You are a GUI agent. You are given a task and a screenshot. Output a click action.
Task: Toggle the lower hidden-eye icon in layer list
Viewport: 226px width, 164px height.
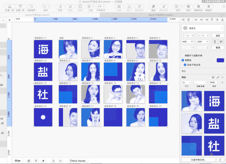tap(2, 133)
